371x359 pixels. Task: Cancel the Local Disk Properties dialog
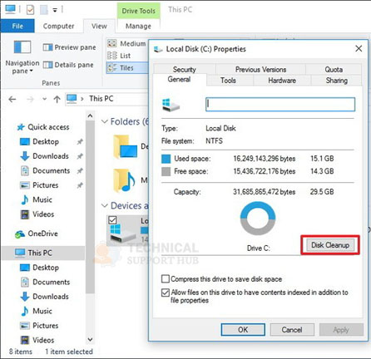tap(292, 330)
